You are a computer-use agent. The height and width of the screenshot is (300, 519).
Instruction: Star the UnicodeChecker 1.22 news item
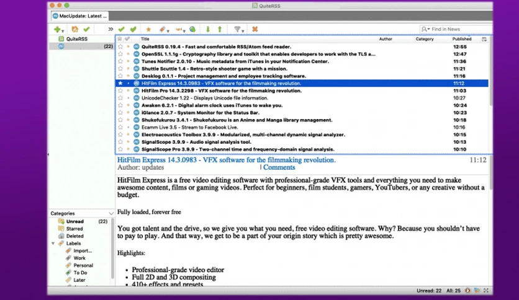tap(120, 98)
